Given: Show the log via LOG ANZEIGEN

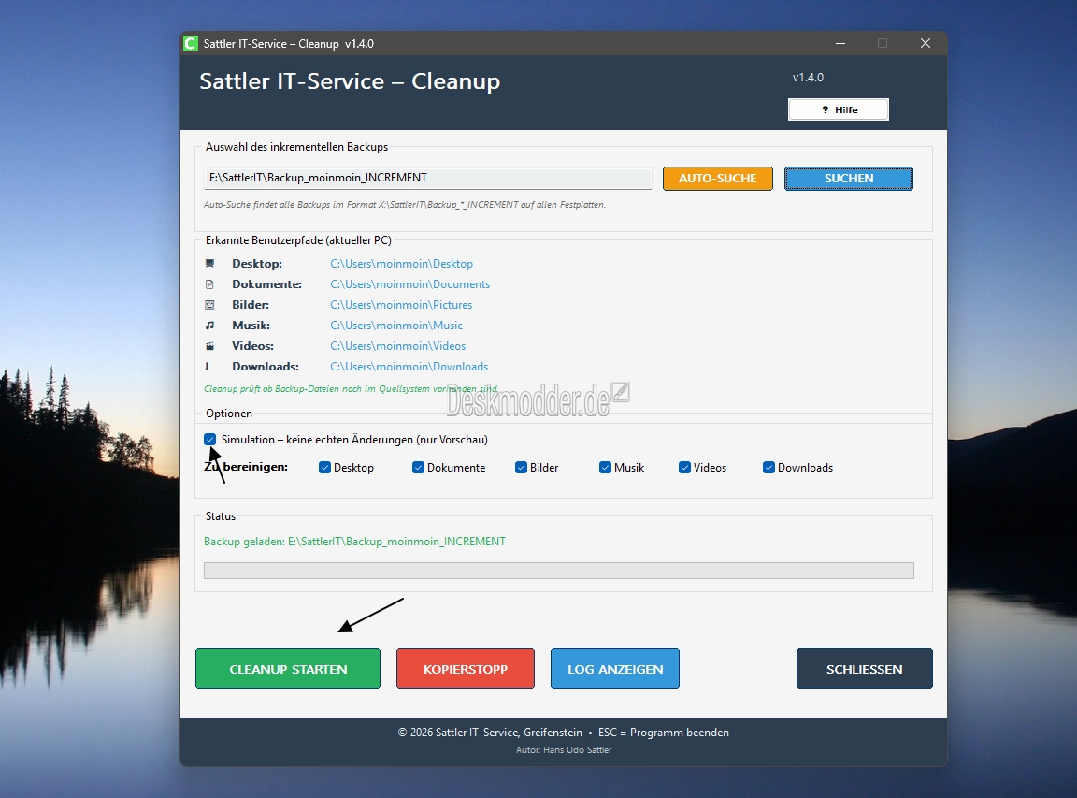Looking at the screenshot, I should coord(615,669).
